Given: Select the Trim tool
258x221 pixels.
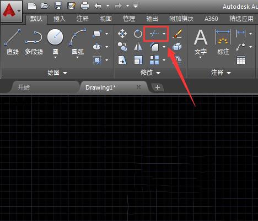Looking at the screenshot, I should point(154,34).
